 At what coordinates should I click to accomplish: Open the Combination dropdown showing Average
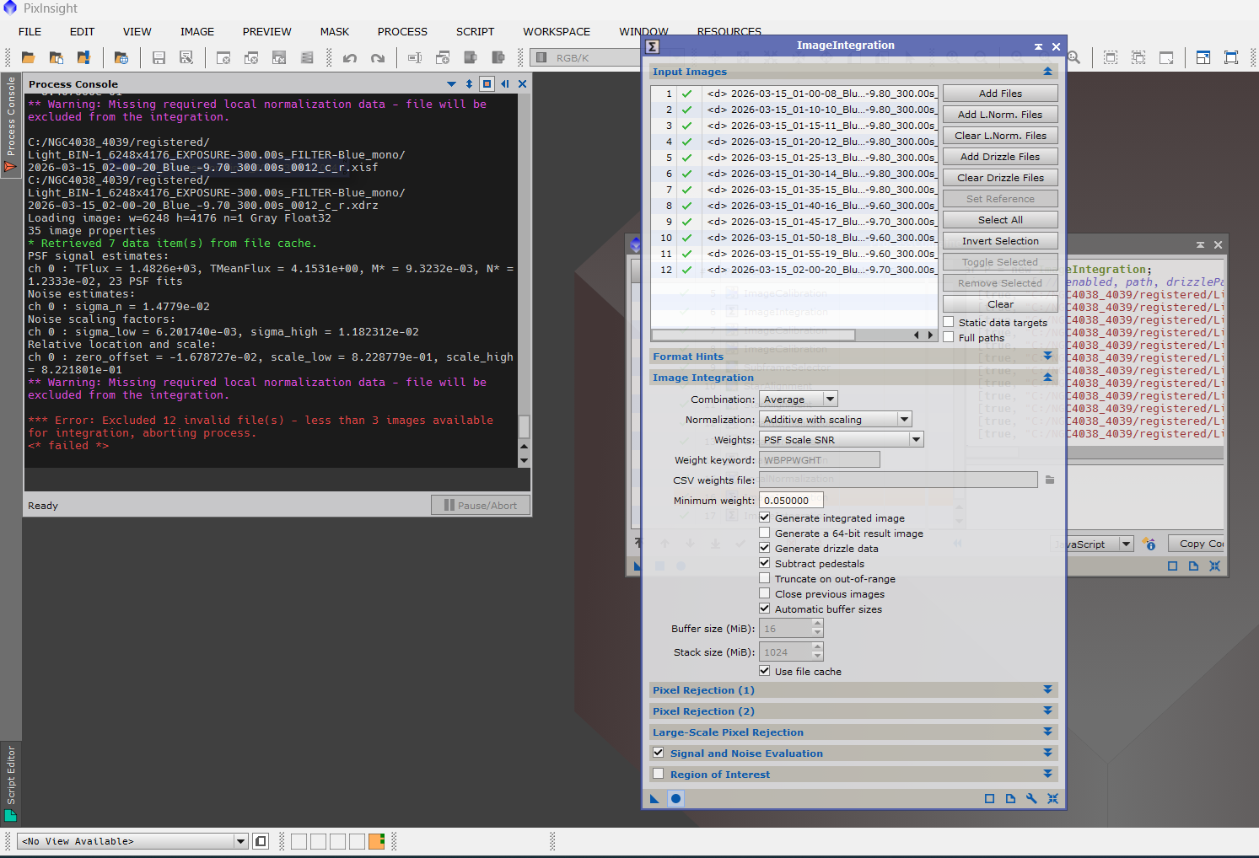pos(798,400)
